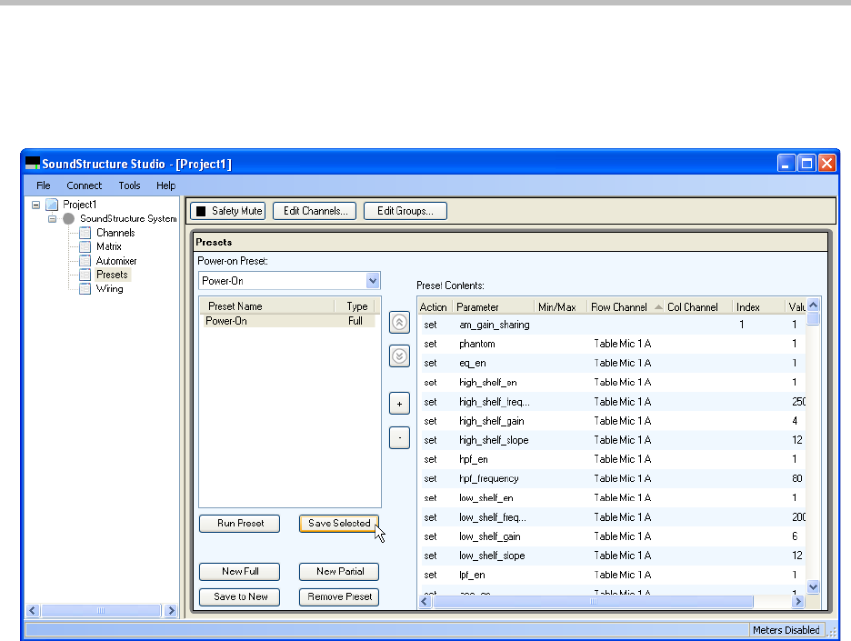Collapse the Project1 tree node
The width and height of the screenshot is (851, 641).
(x=36, y=205)
